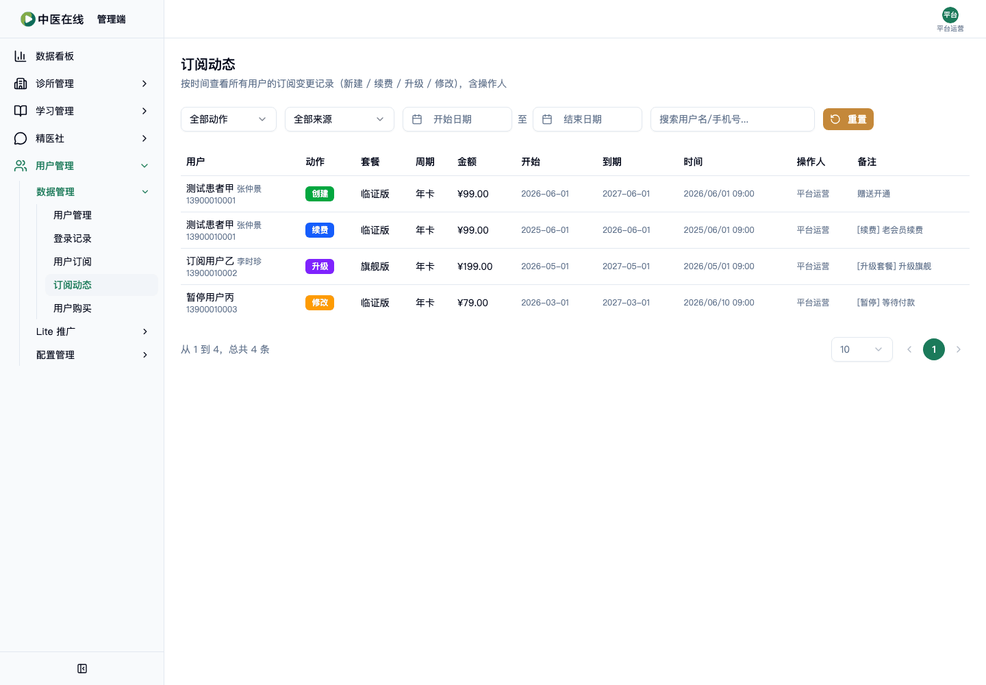The width and height of the screenshot is (986, 685).
Task: Click the calendar icon in 开始日期
Action: (417, 119)
